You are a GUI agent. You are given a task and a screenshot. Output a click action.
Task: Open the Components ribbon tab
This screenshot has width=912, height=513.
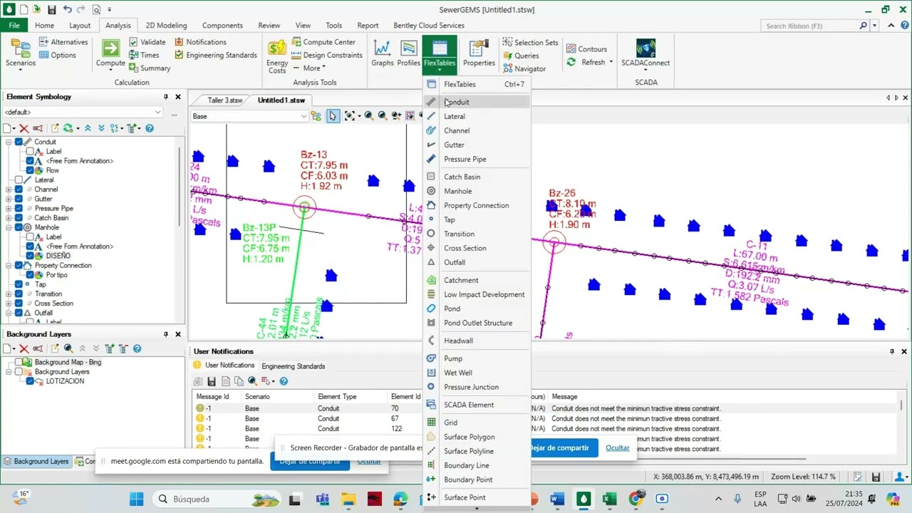pos(222,26)
